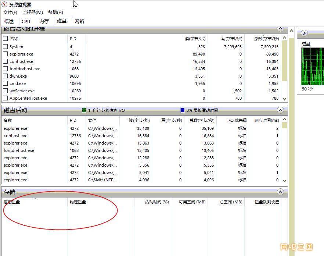
Task: Select explorer.exe row reading 35,109 bytes
Action: (x=142, y=128)
